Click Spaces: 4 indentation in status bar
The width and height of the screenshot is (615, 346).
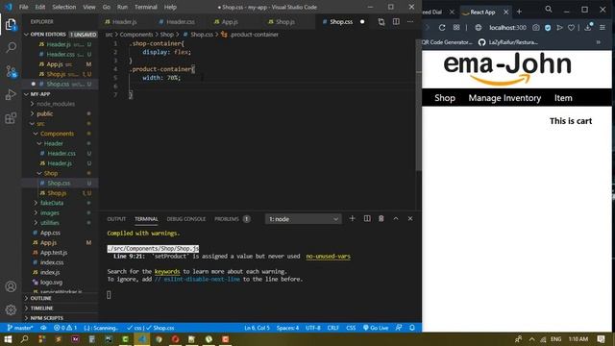(287, 328)
